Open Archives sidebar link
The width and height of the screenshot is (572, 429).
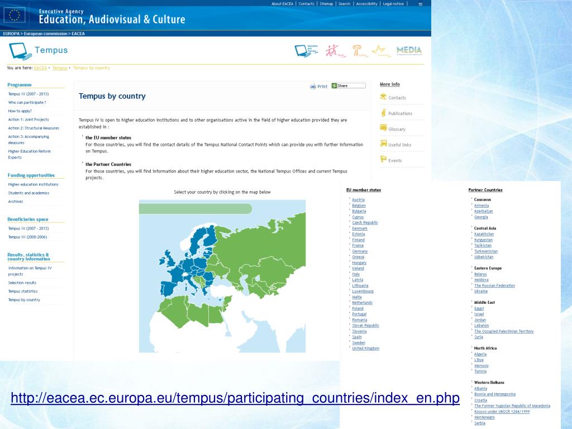click(15, 201)
